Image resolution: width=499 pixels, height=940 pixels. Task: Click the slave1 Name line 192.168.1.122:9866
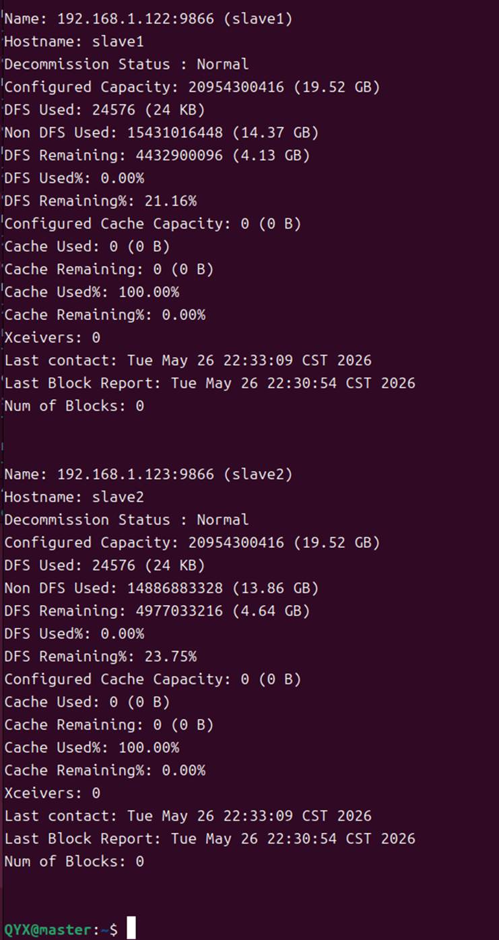pyautogui.click(x=149, y=19)
